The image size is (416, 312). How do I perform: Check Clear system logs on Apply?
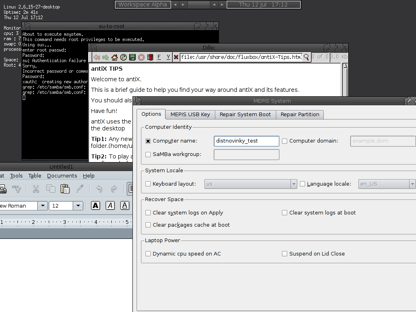pos(148,213)
